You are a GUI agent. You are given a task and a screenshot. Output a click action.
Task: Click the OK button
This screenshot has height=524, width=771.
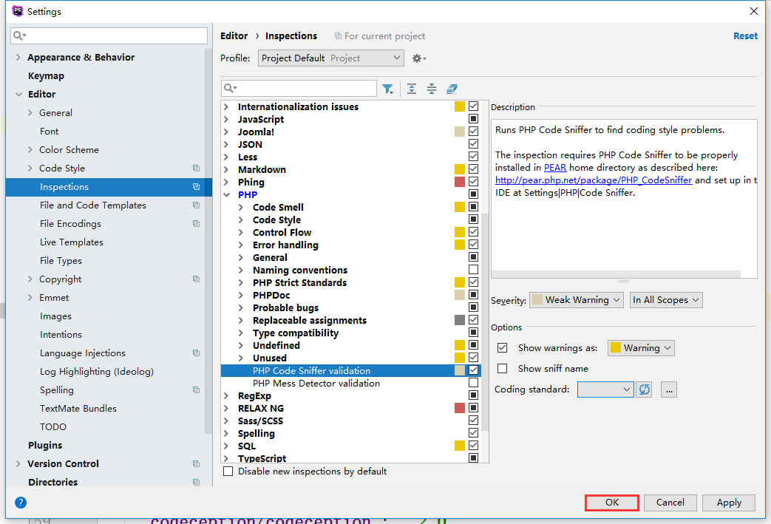click(611, 503)
